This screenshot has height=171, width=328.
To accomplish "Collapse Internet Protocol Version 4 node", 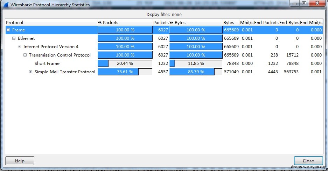I will point(20,47).
